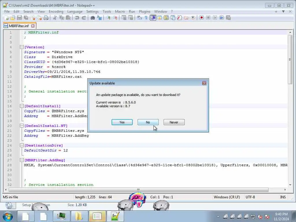Image resolution: width=296 pixels, height=222 pixels.
Task: Click the Save toolbar icon
Action: (19, 18)
